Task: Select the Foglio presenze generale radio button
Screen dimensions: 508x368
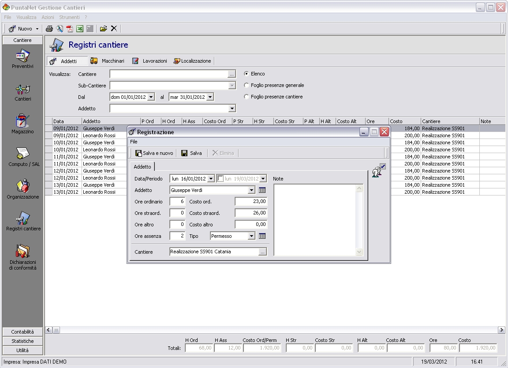Action: pyautogui.click(x=247, y=85)
